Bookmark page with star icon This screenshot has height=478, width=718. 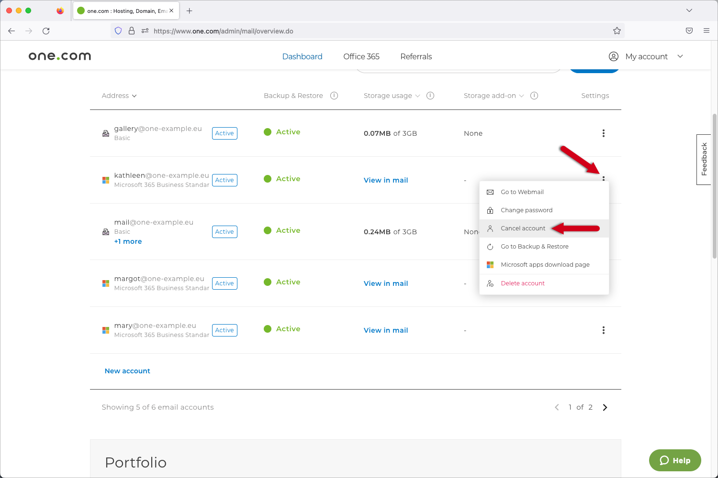tap(617, 31)
